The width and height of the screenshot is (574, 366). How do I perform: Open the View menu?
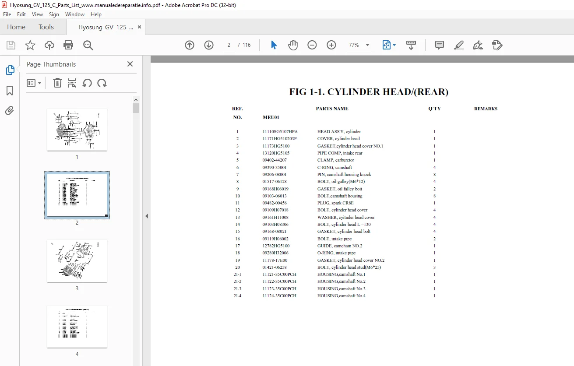37,14
